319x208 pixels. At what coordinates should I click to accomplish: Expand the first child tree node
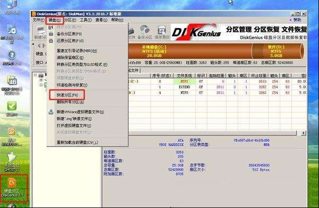(41, 80)
